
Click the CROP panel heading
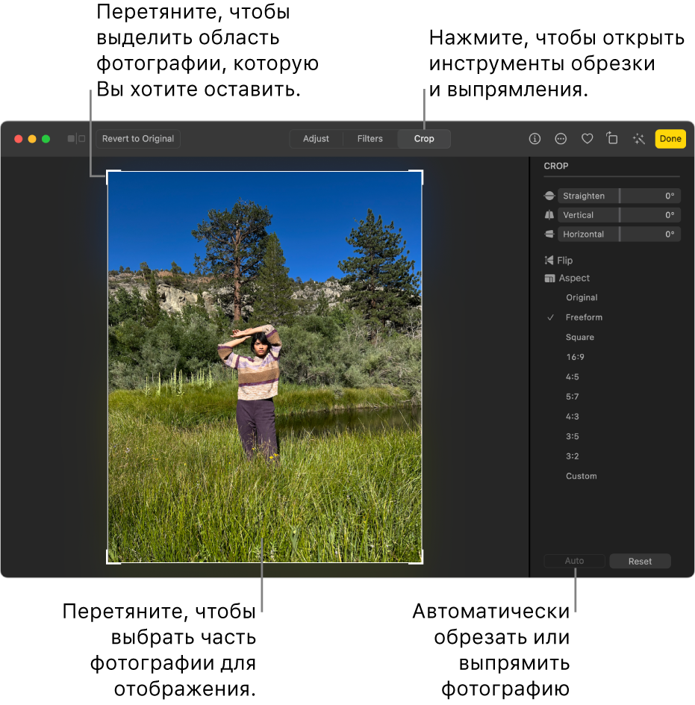point(556,166)
